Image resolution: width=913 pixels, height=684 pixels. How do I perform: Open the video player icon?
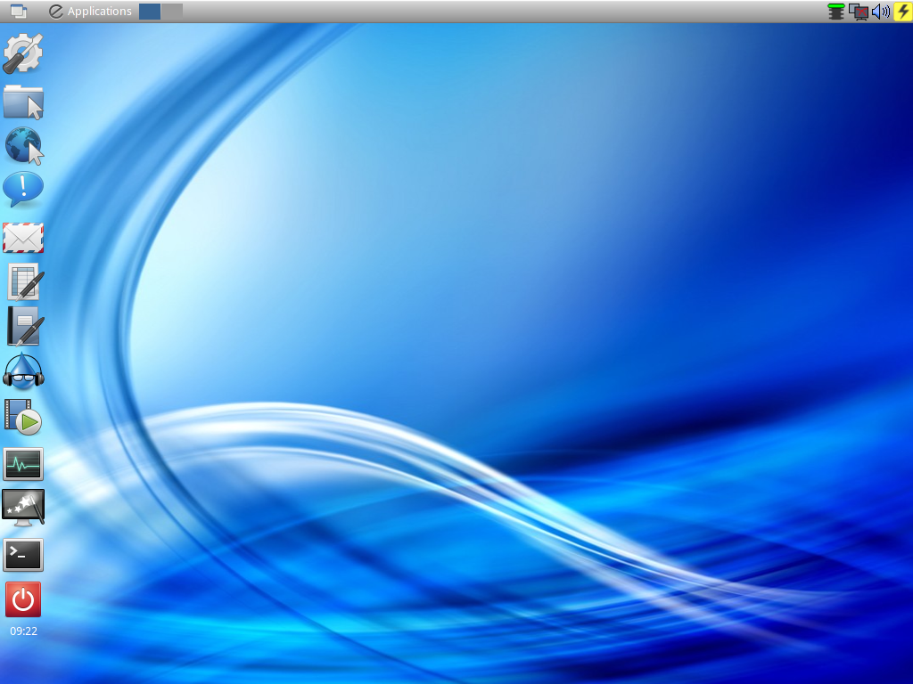pyautogui.click(x=23, y=418)
